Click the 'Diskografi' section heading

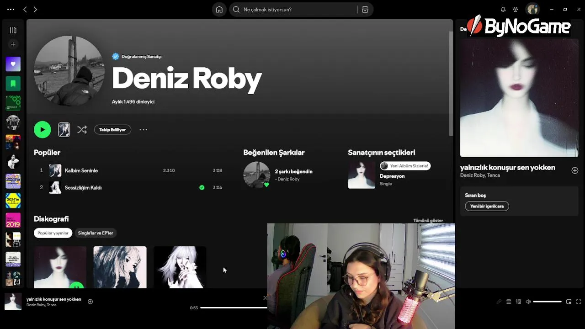click(x=51, y=219)
